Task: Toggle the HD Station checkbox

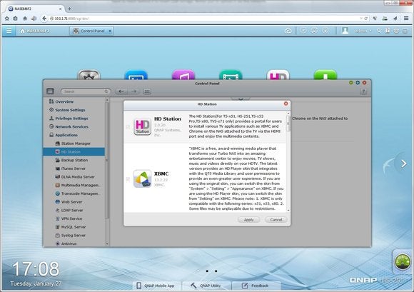Action: pos(128,127)
